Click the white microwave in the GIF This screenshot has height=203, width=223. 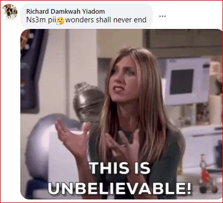(x=185, y=82)
